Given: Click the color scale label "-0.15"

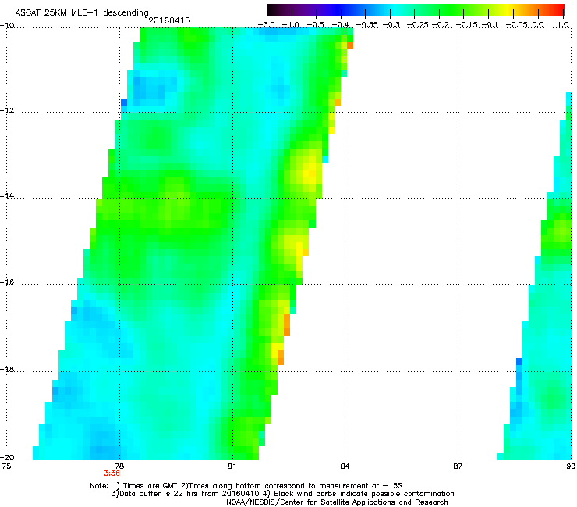Looking at the screenshot, I should pos(466,25).
